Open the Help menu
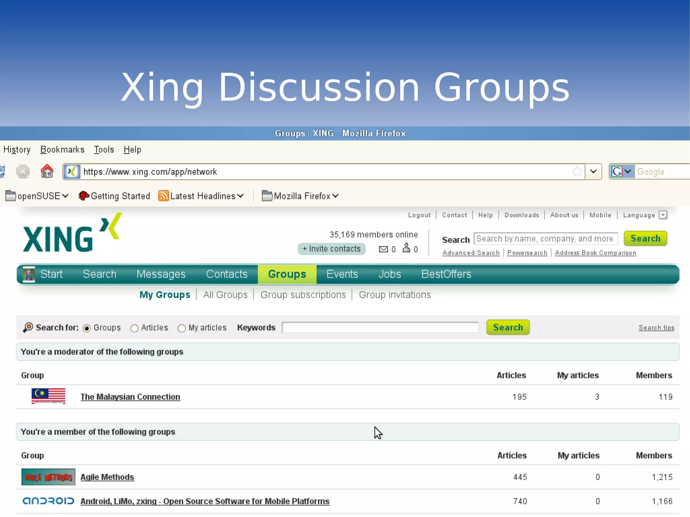This screenshot has width=690, height=517. [x=132, y=150]
